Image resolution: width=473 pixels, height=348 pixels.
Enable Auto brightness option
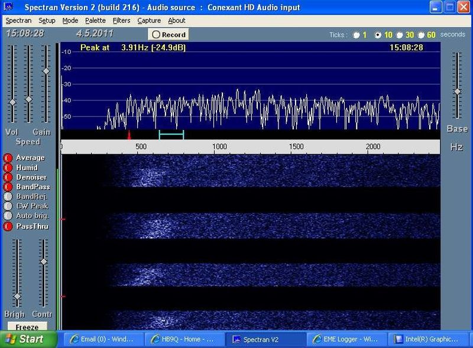click(x=8, y=216)
